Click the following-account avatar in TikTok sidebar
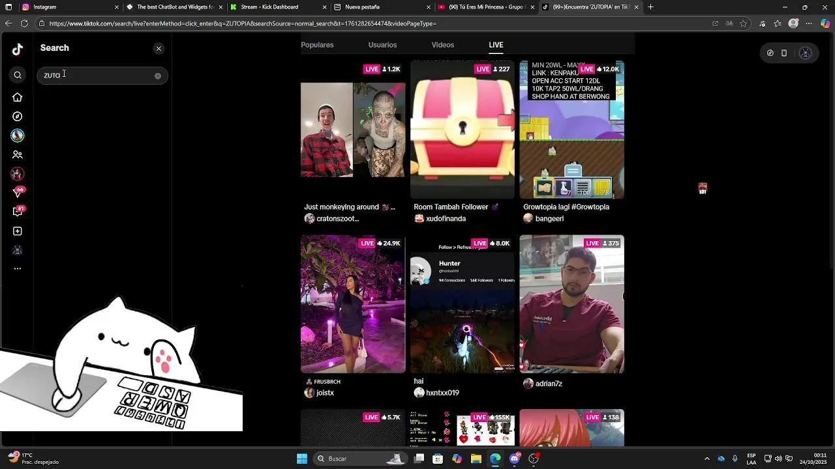Screen dimensions: 835x469 coord(18,135)
